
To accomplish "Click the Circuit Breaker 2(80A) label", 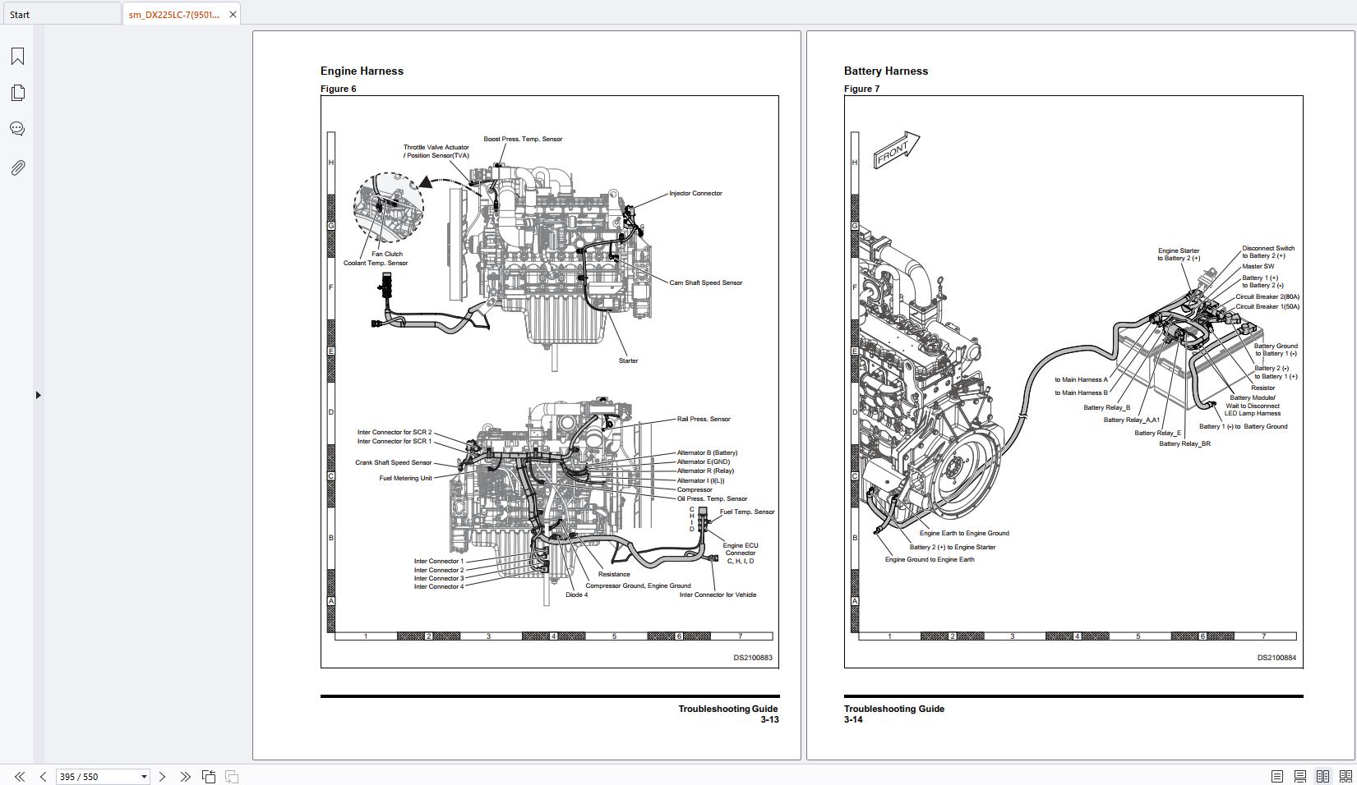I will [x=1267, y=296].
